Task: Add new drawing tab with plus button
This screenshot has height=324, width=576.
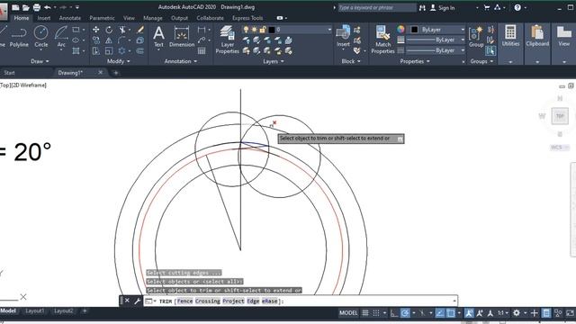Action: tap(116, 73)
